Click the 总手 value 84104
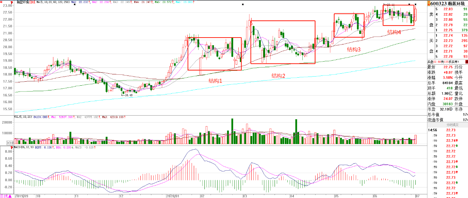The width and height of the screenshot is (468, 198). tap(448, 83)
